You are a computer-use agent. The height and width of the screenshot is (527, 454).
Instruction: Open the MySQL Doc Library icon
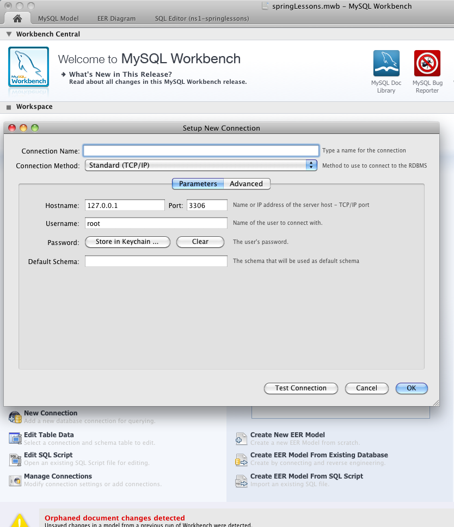coord(386,63)
